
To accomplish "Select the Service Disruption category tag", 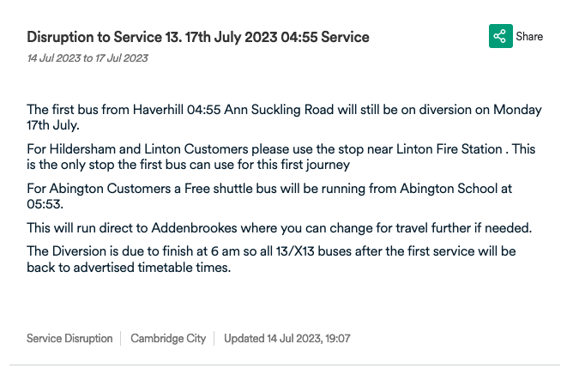I will coord(69,339).
